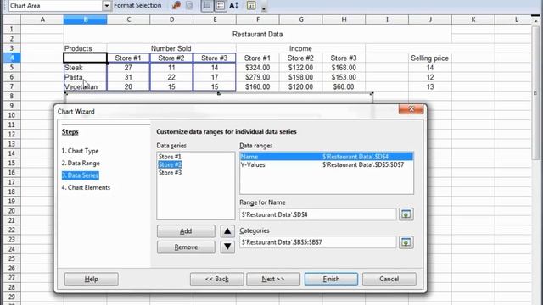
Task: Click the Pasta cell
Action: pos(85,77)
